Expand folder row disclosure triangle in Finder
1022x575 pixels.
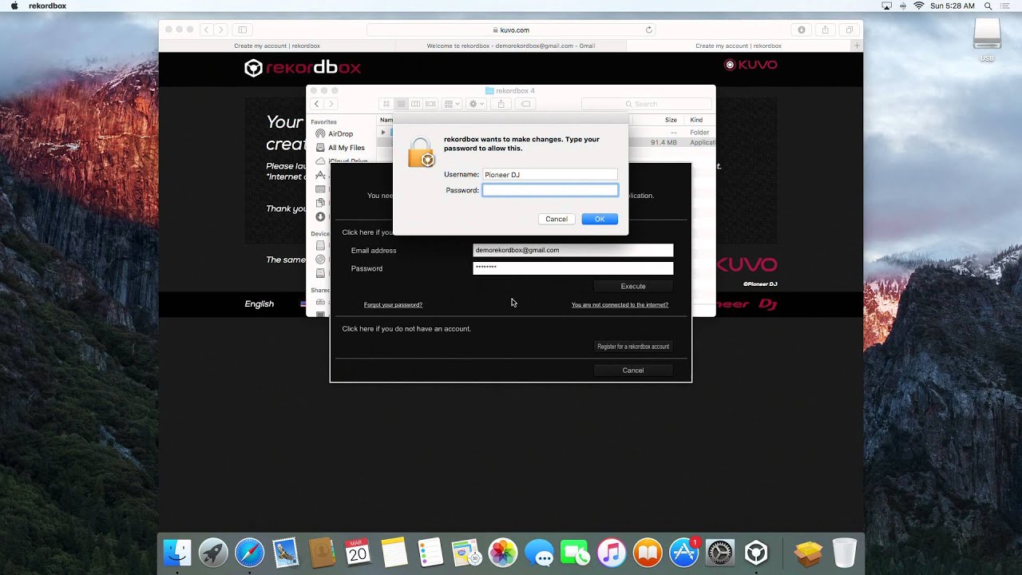(x=383, y=132)
